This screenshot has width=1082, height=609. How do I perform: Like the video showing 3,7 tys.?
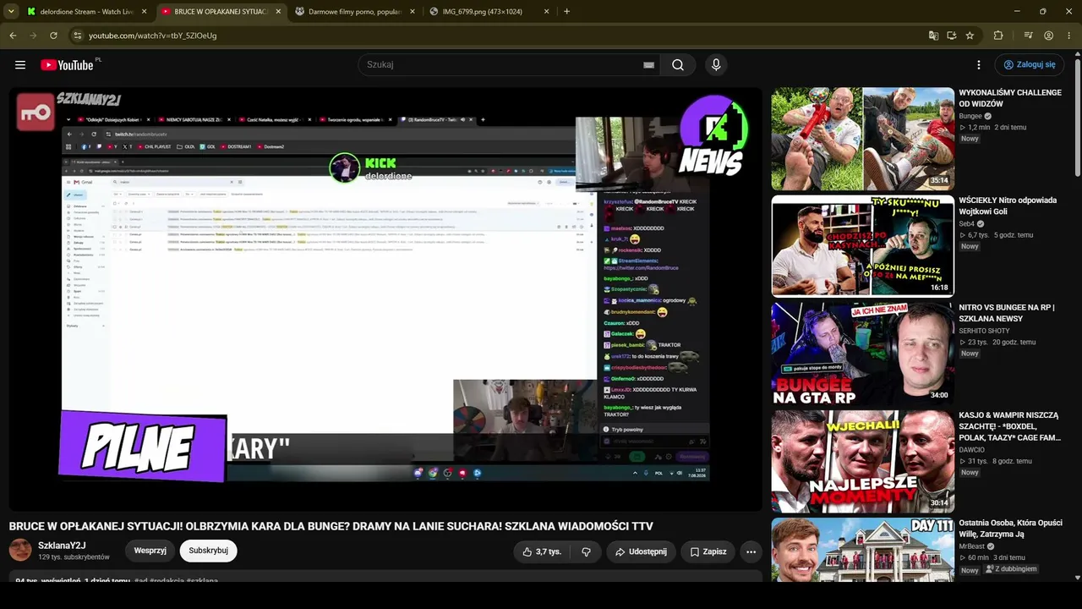click(541, 551)
